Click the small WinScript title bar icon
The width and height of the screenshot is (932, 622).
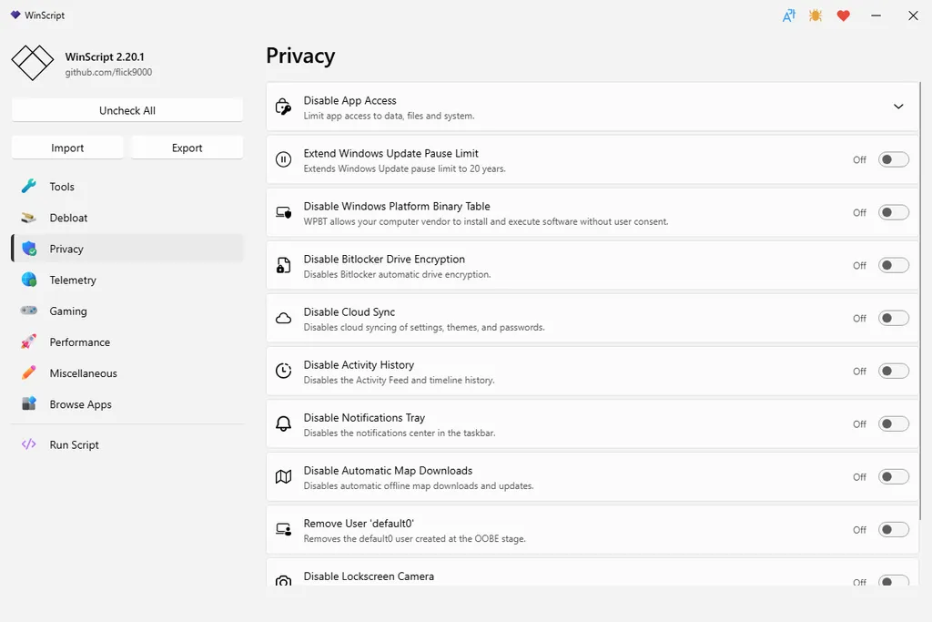(x=15, y=15)
